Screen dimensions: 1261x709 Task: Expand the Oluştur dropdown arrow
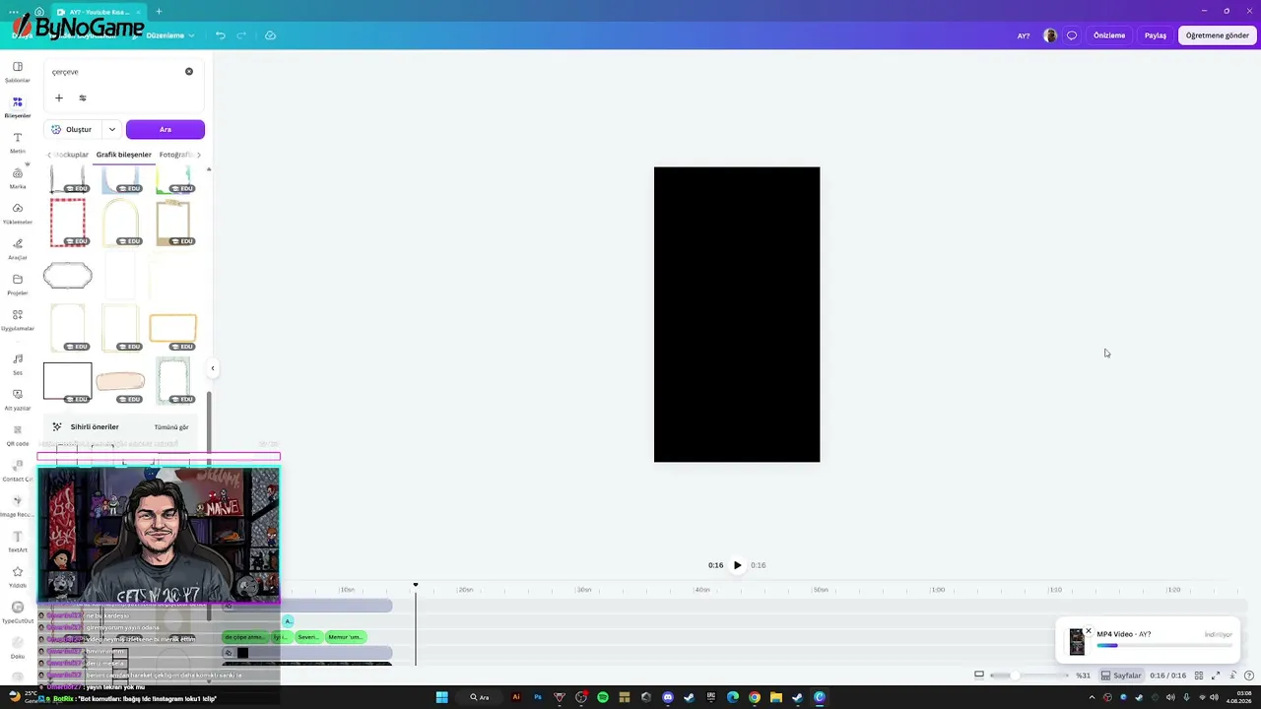[112, 129]
